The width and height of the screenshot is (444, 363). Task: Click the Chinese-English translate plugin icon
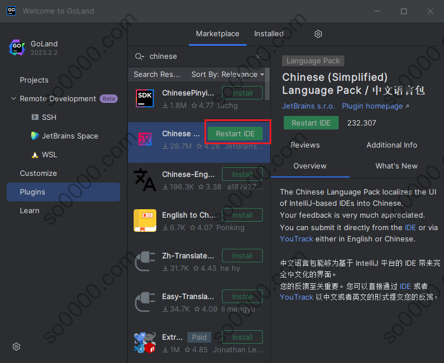point(145,180)
